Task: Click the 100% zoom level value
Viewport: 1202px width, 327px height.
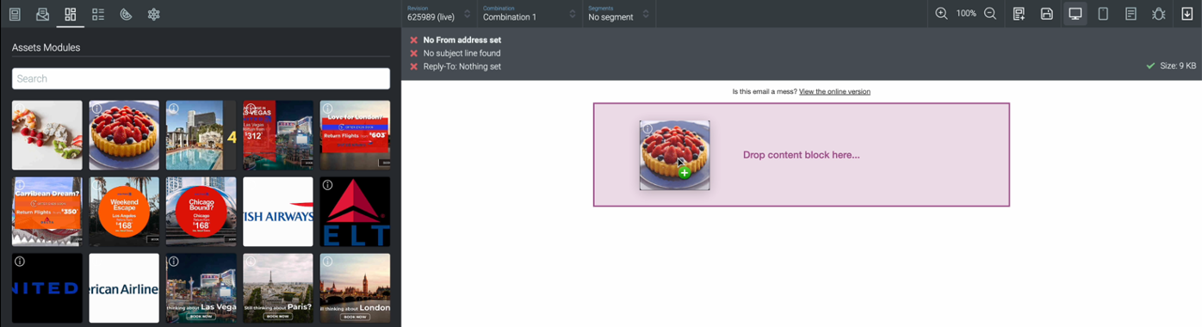Action: pyautogui.click(x=966, y=14)
